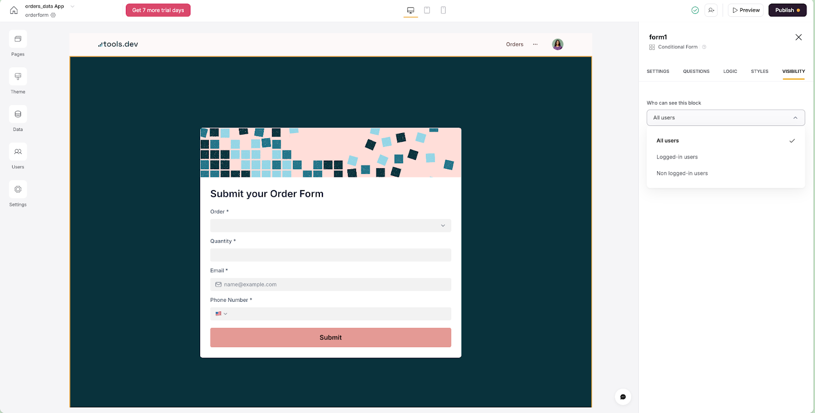Click the tools.dev logo
The width and height of the screenshot is (815, 413).
(x=118, y=44)
